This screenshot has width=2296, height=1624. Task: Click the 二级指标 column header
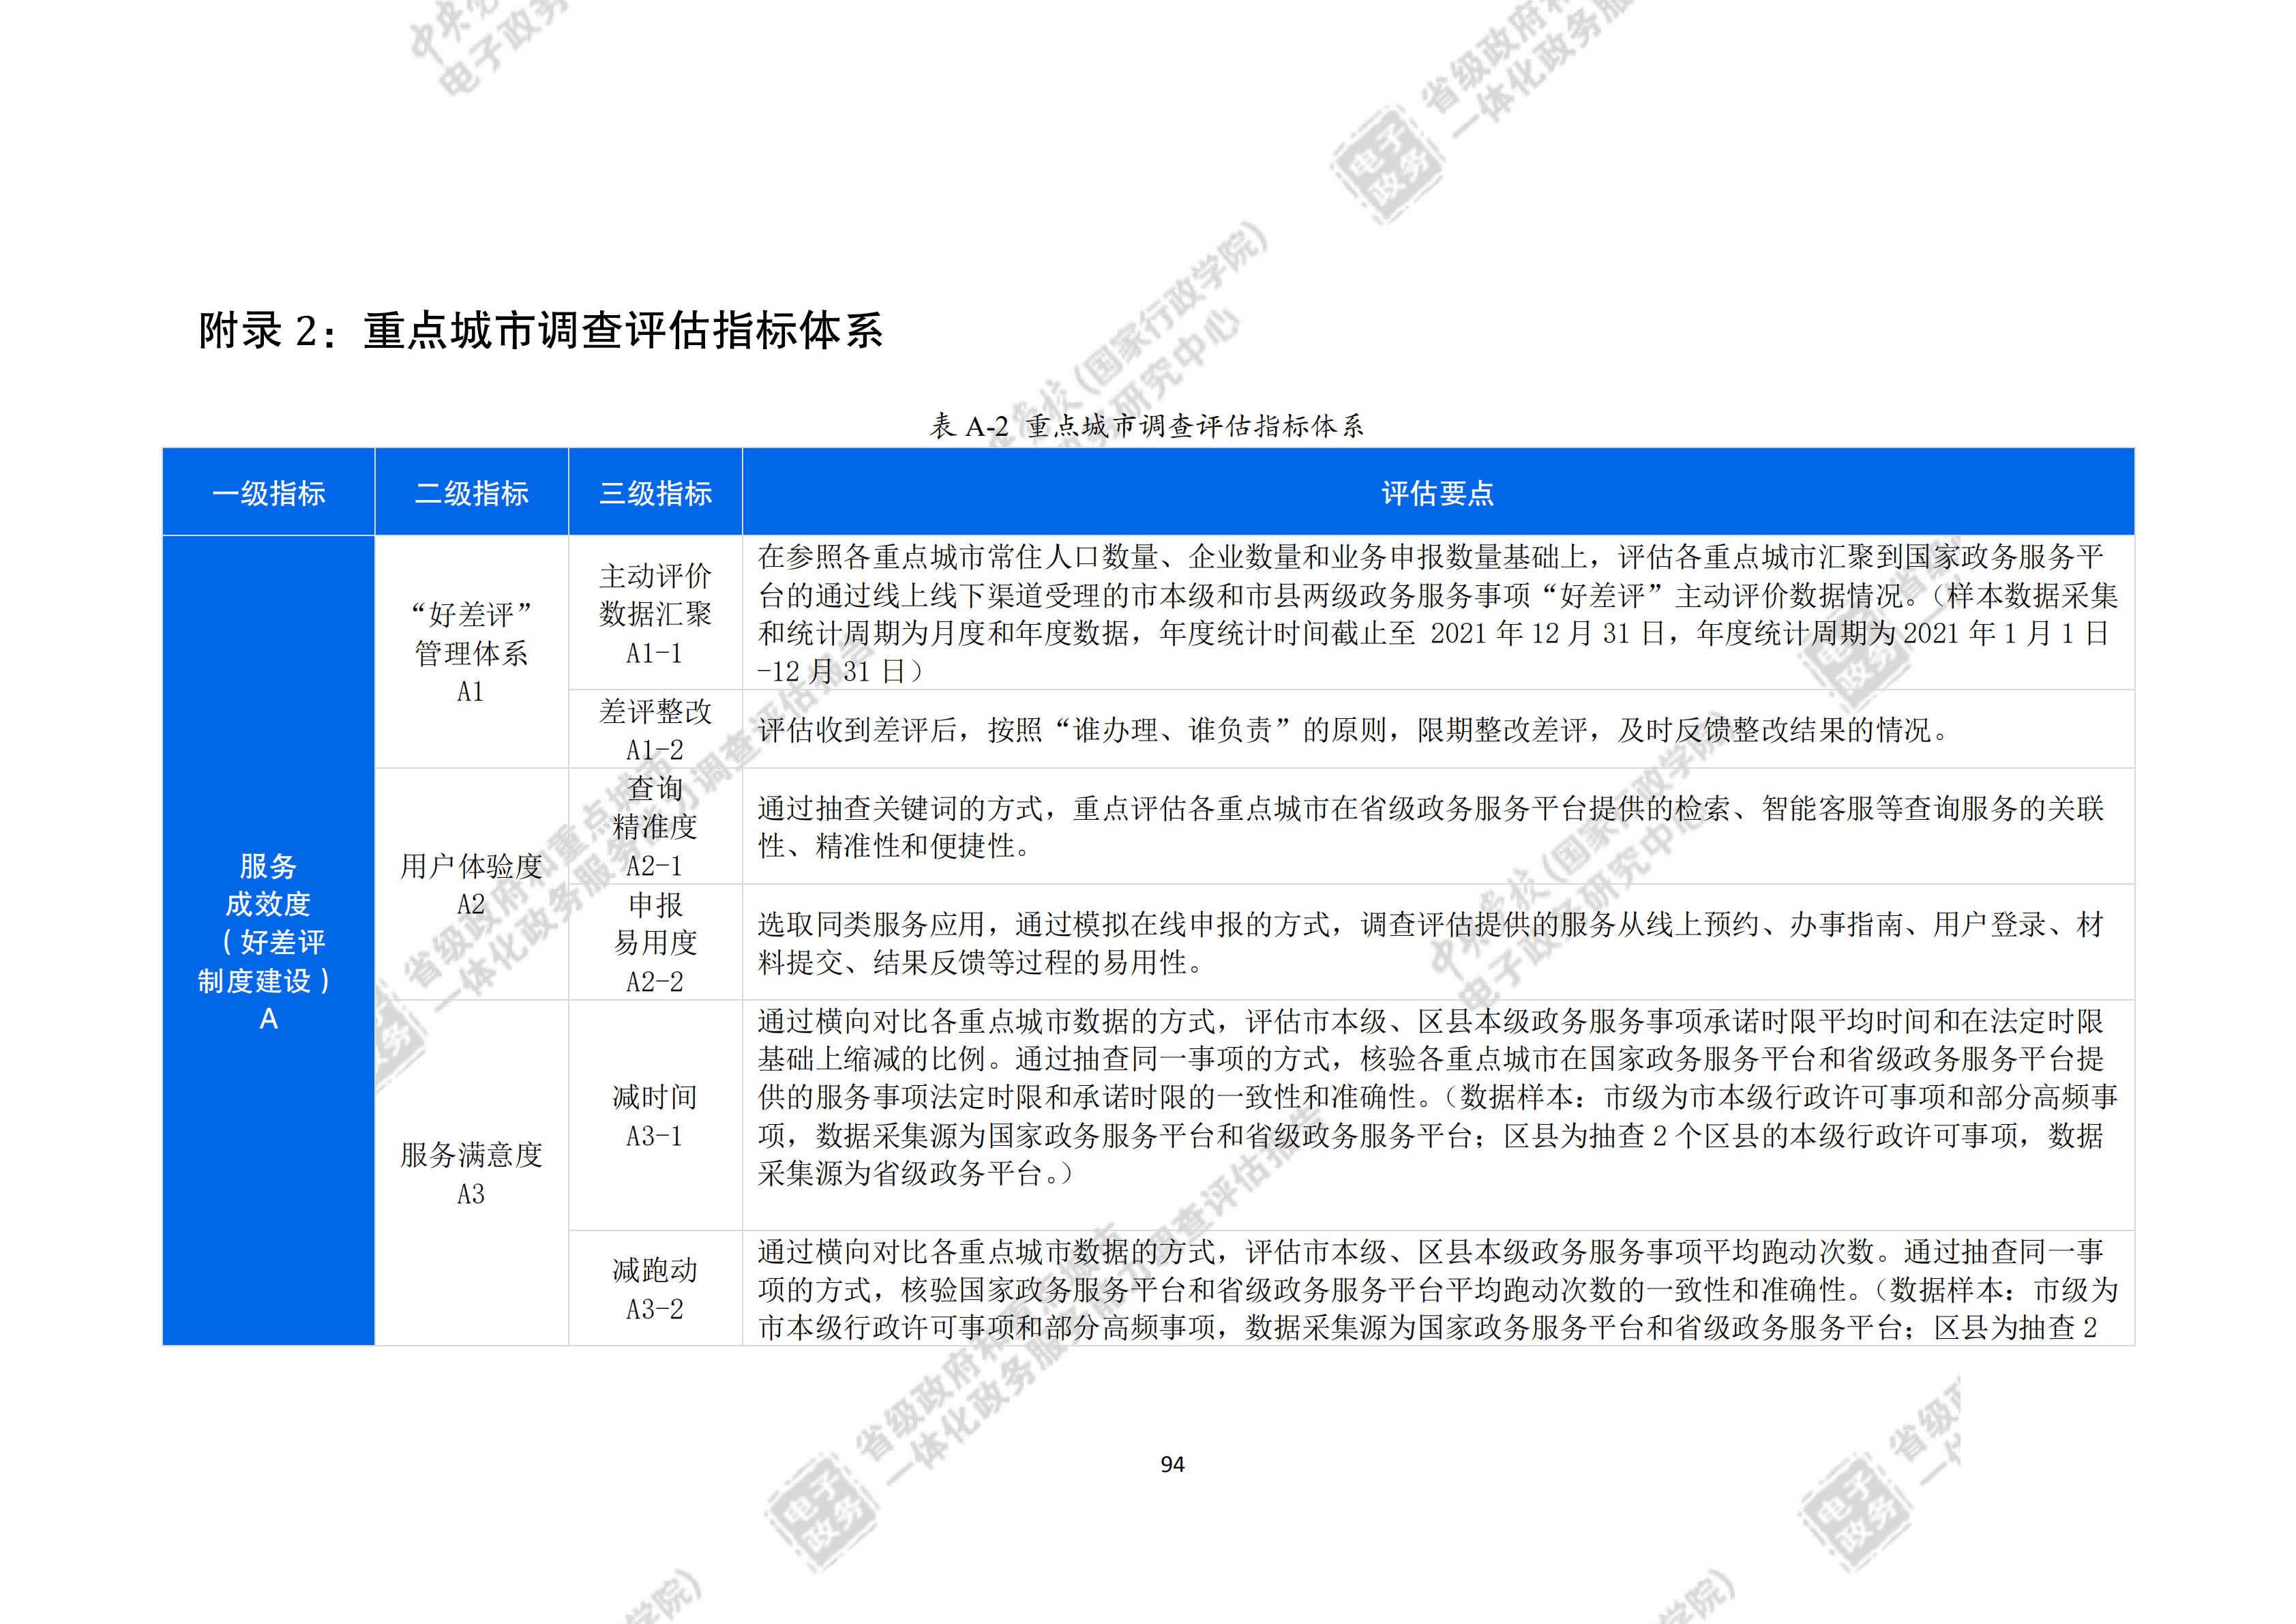471,493
